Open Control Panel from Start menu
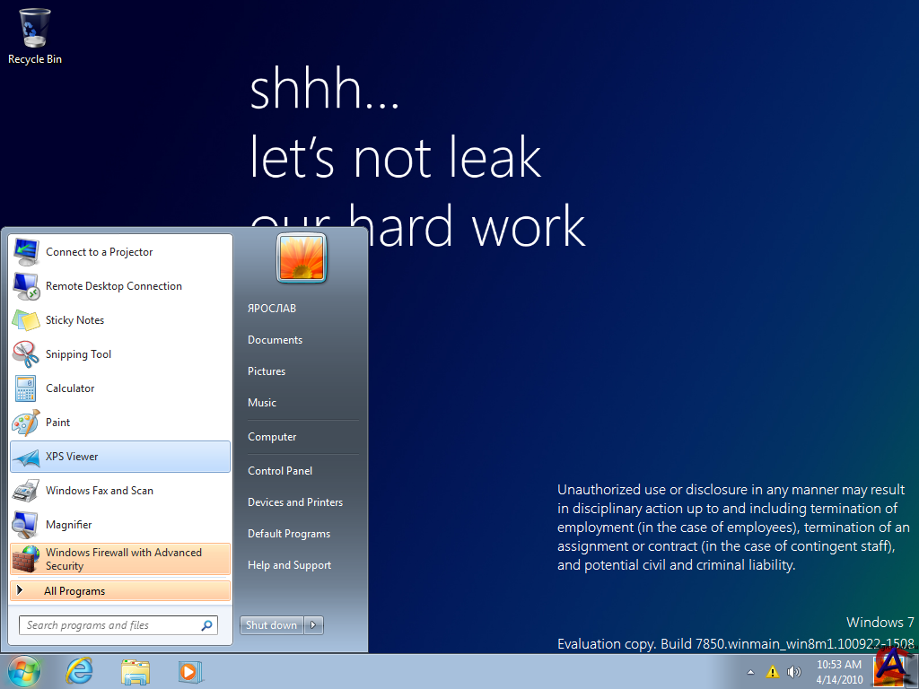The image size is (919, 689). pyautogui.click(x=280, y=471)
